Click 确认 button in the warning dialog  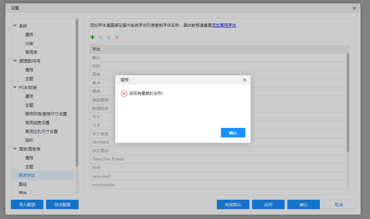[x=233, y=133]
